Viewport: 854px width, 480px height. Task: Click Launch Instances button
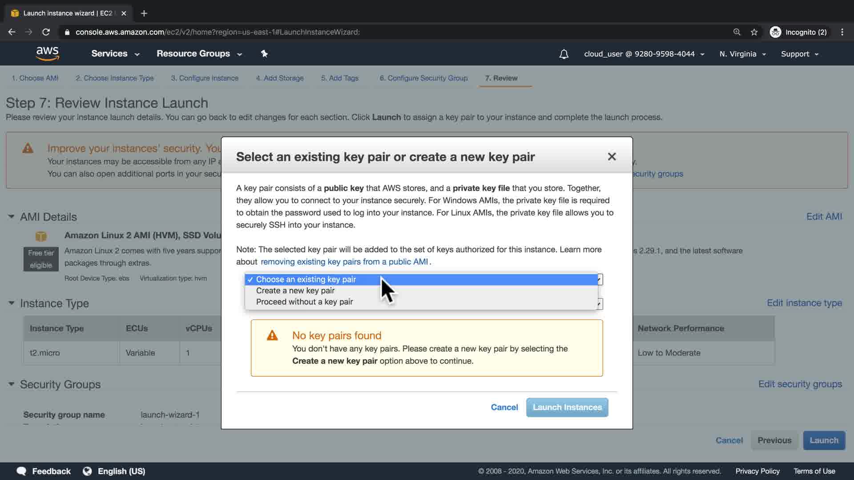point(567,408)
